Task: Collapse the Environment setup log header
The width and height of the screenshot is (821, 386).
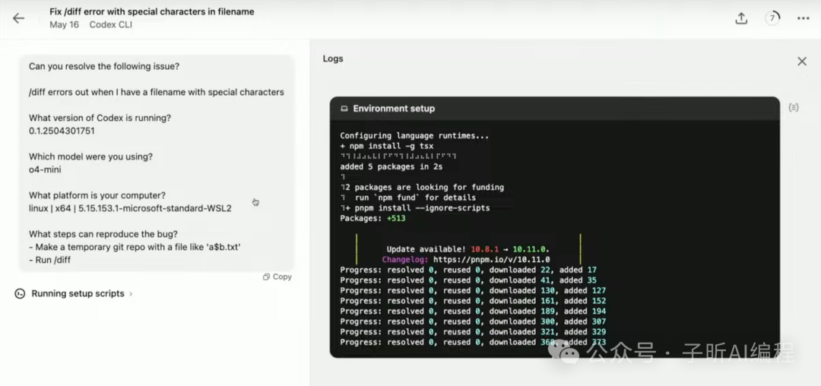Action: (394, 109)
